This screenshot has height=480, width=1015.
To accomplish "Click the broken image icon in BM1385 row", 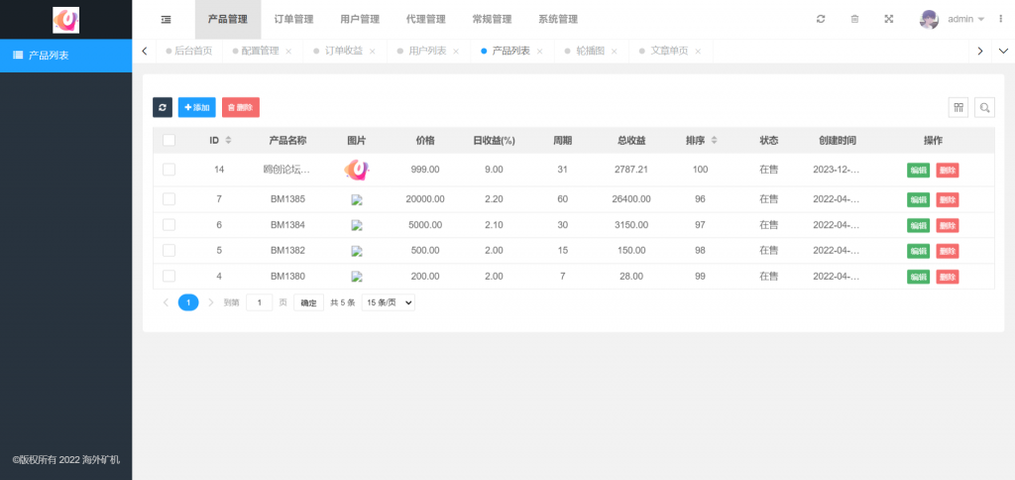I will [357, 200].
